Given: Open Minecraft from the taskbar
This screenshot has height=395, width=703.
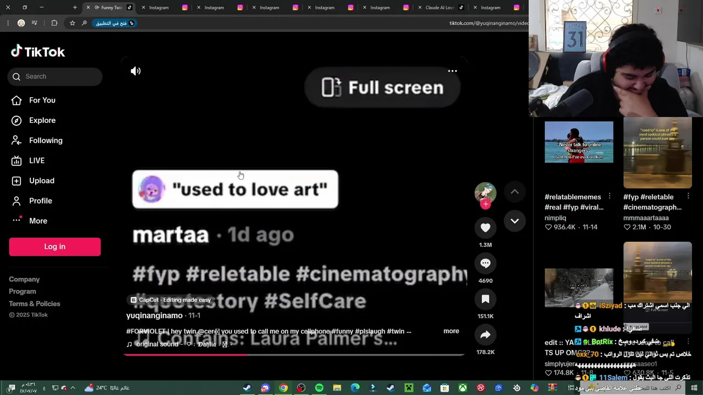Looking at the screenshot, I should (409, 388).
